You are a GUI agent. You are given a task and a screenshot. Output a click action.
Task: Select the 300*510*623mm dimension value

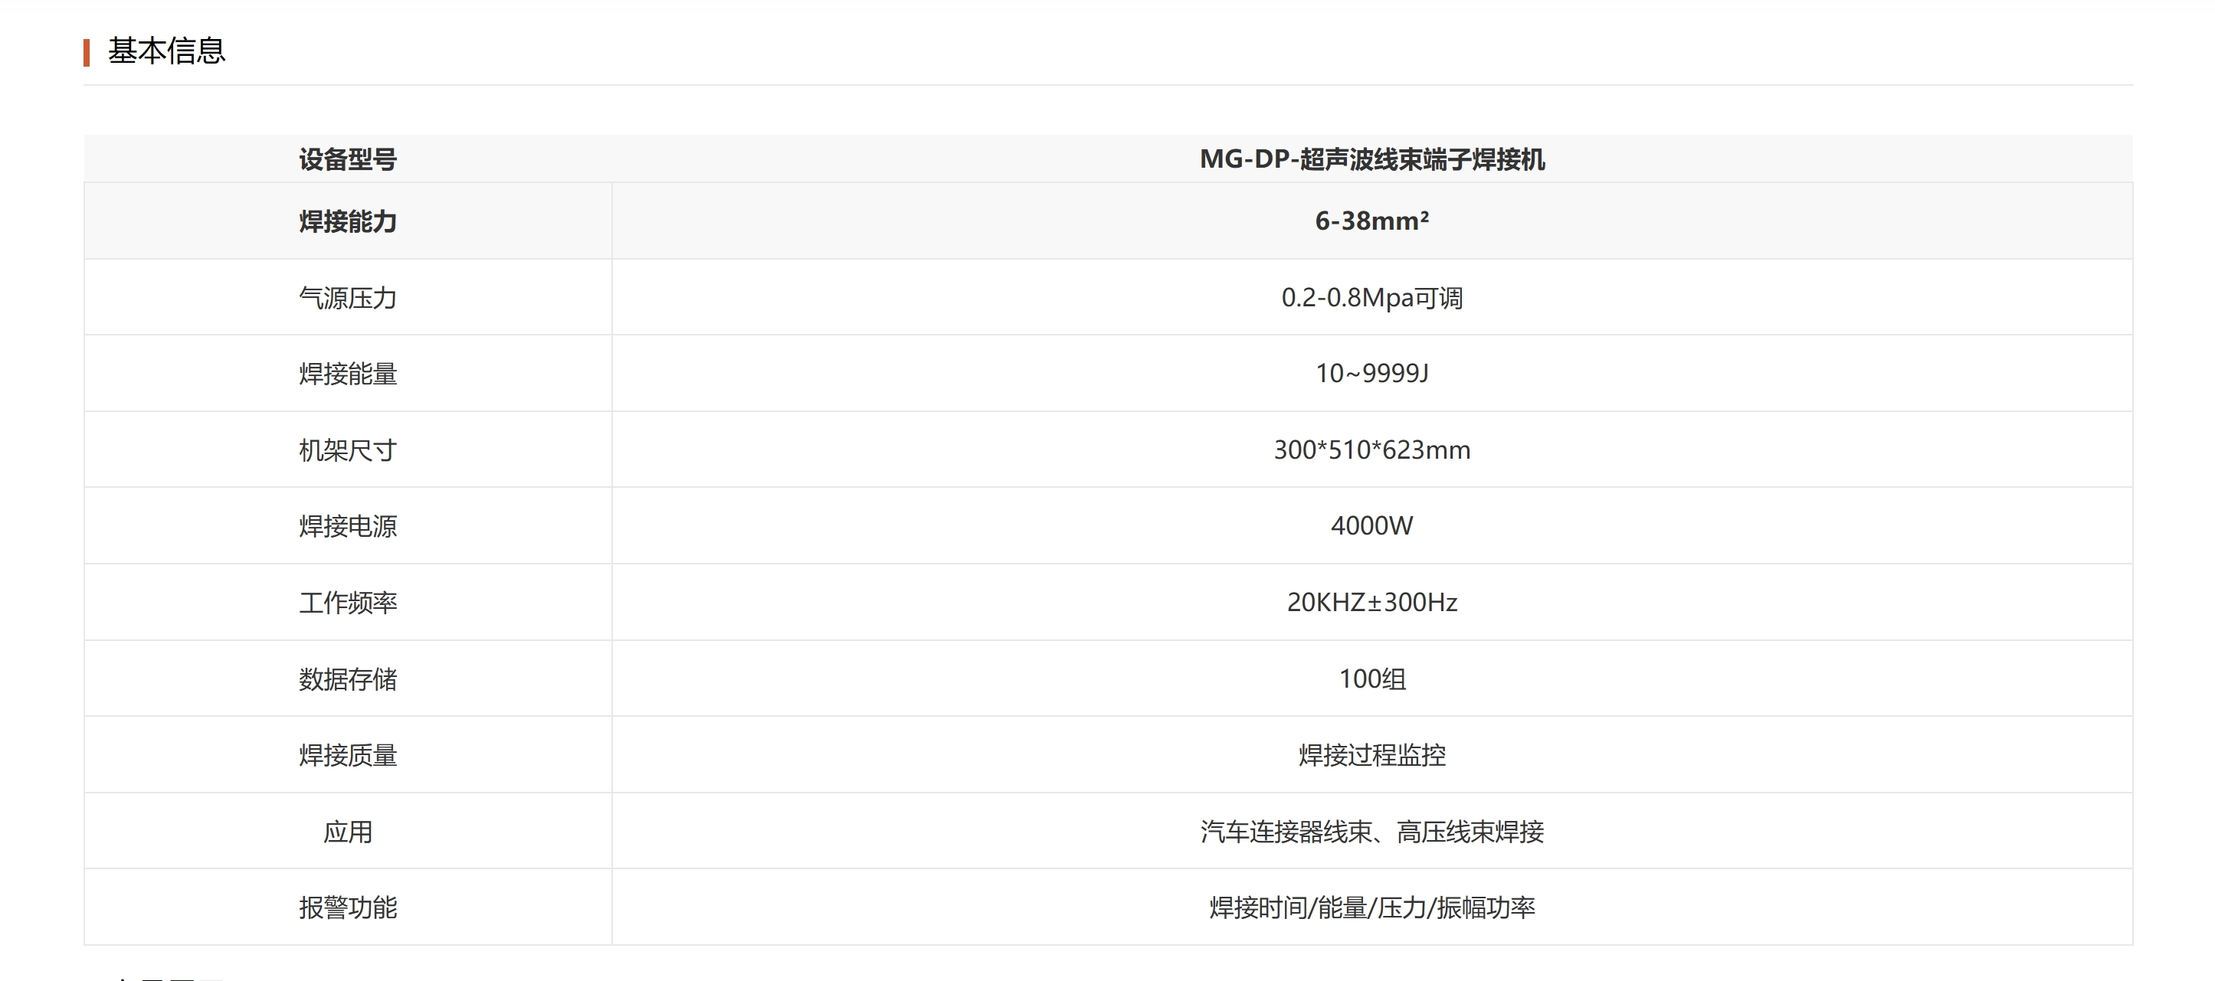tap(1371, 450)
